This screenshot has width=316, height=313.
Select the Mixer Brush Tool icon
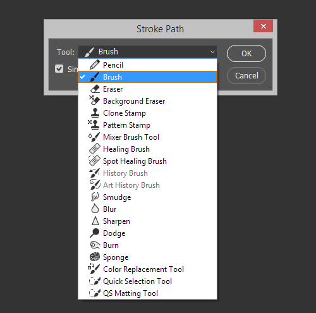(94, 137)
